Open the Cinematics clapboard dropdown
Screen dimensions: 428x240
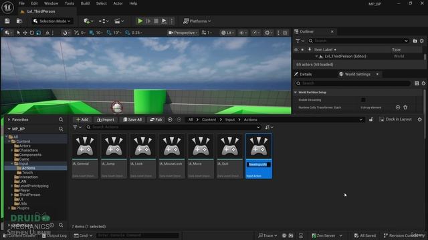[x=119, y=21]
